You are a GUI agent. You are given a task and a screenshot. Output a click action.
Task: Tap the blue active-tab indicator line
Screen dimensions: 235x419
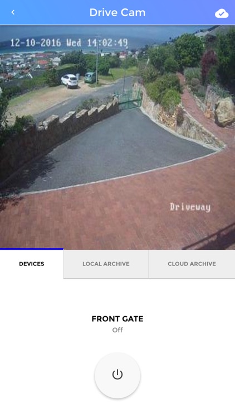click(x=31, y=249)
